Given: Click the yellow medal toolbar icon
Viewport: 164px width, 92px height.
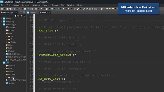Looking at the screenshot, I should pyautogui.click(x=32, y=9).
